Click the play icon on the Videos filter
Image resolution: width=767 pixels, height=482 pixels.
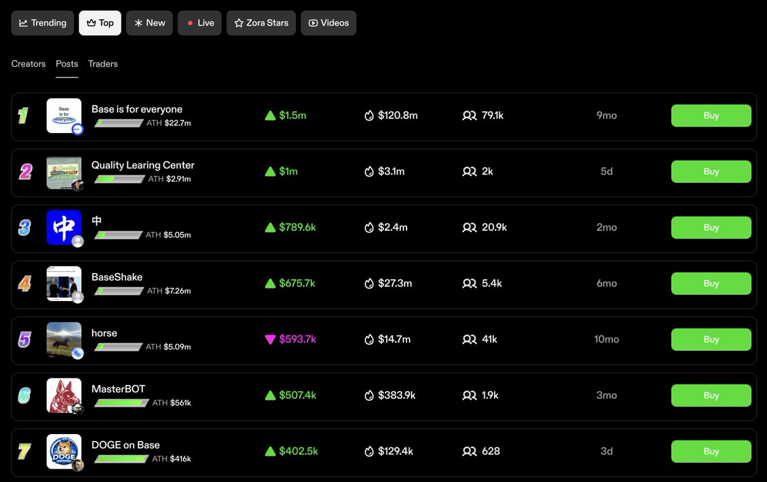click(x=313, y=22)
